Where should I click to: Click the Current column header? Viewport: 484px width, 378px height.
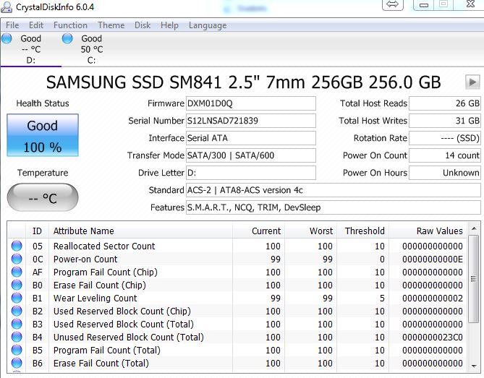(x=259, y=231)
